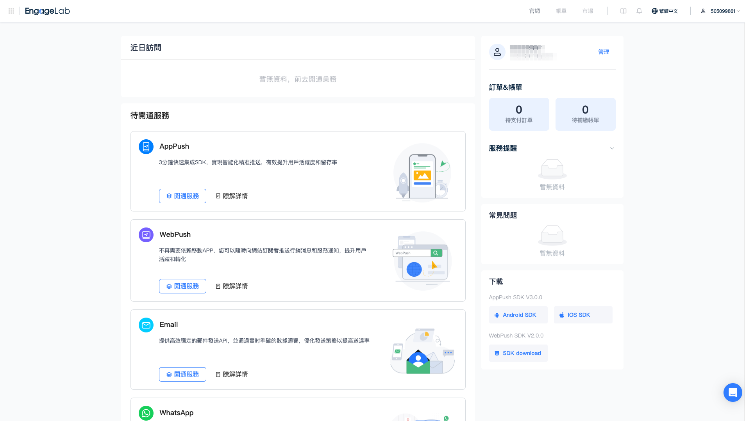Viewport: 745px width, 421px height.
Task: Click the 近日訪問 heading
Action: [146, 48]
